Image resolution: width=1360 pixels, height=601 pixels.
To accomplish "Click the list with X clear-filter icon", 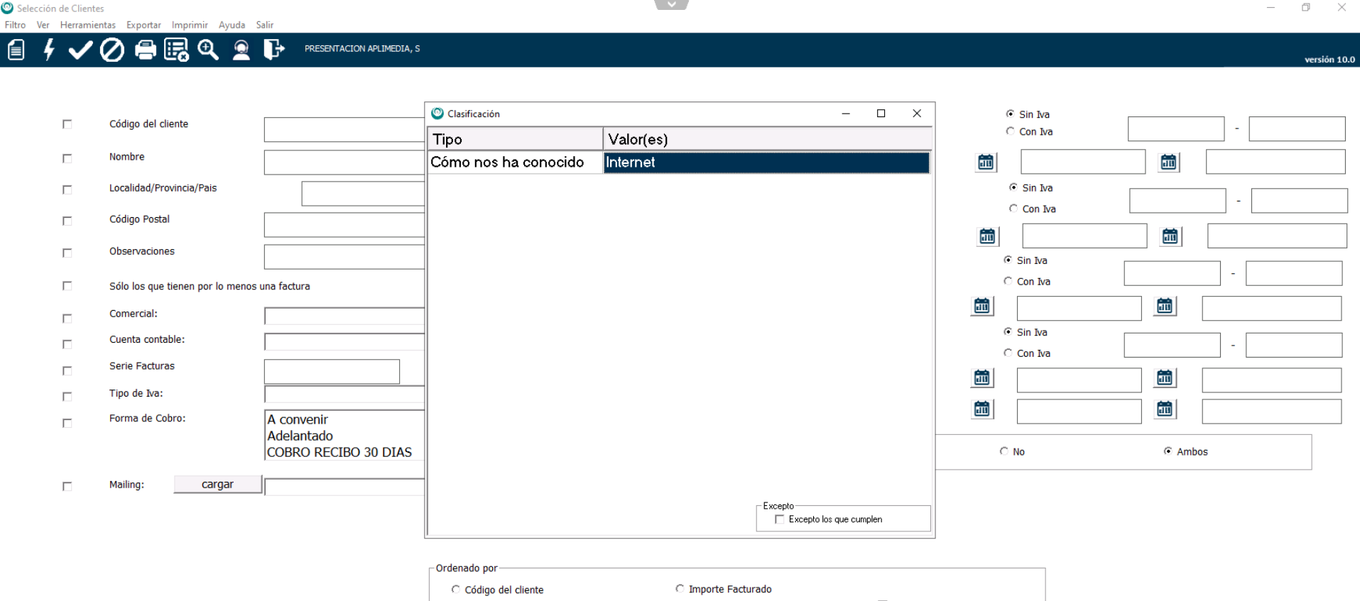I will click(176, 50).
